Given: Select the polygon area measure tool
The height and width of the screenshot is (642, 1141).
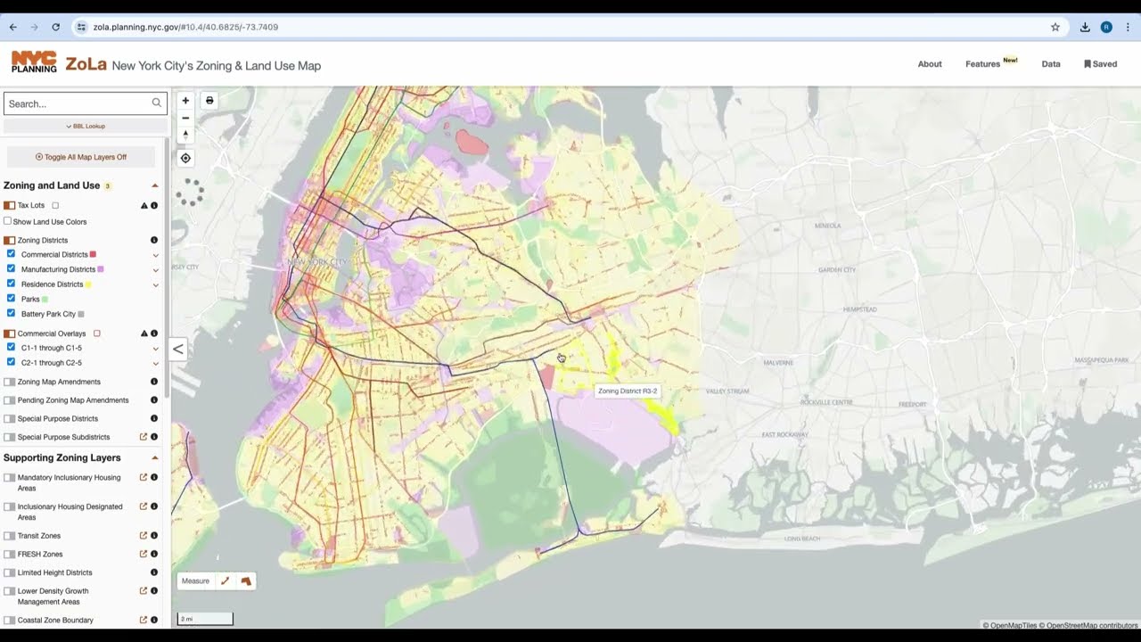Looking at the screenshot, I should pyautogui.click(x=246, y=581).
